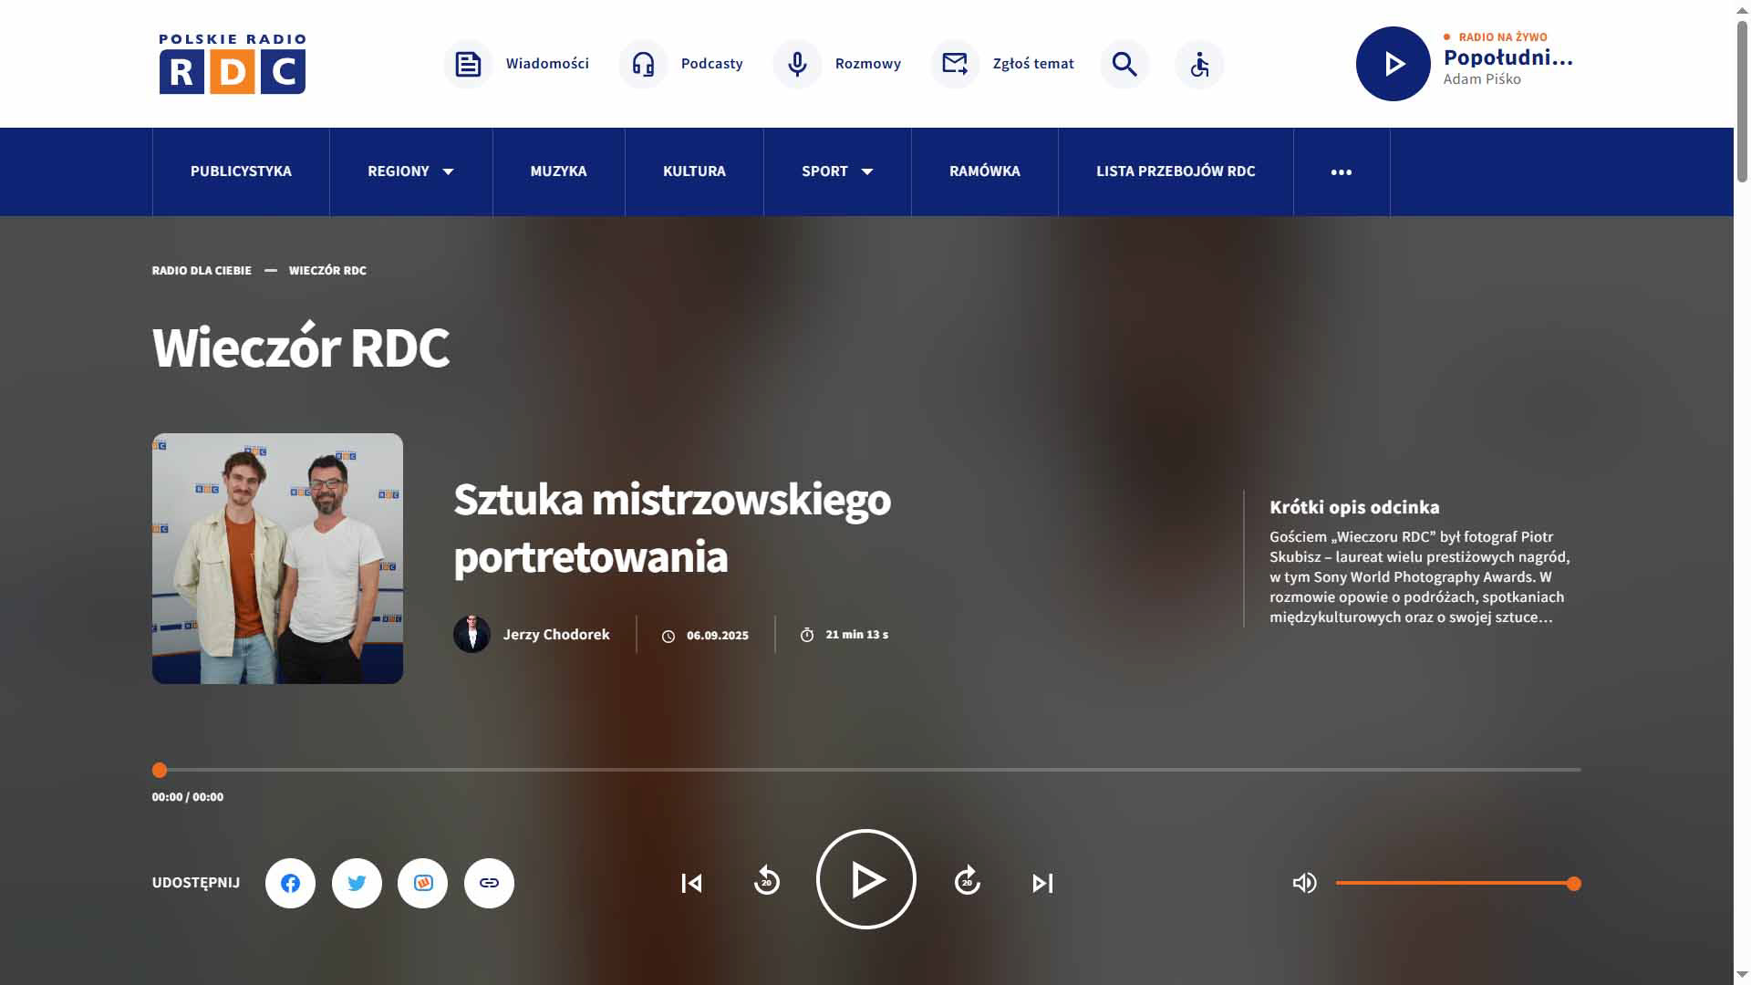Adjust the orange volume slider
Image resolution: width=1751 pixels, height=985 pixels.
click(1455, 883)
